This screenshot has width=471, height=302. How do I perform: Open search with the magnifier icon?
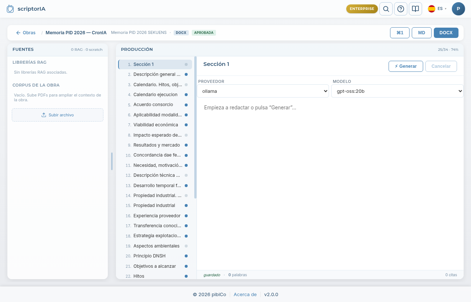pyautogui.click(x=386, y=9)
